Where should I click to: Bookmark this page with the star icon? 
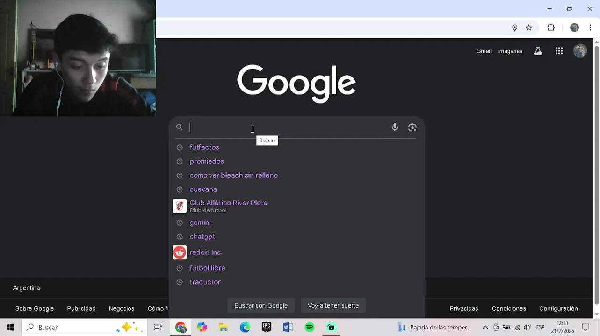click(x=529, y=28)
